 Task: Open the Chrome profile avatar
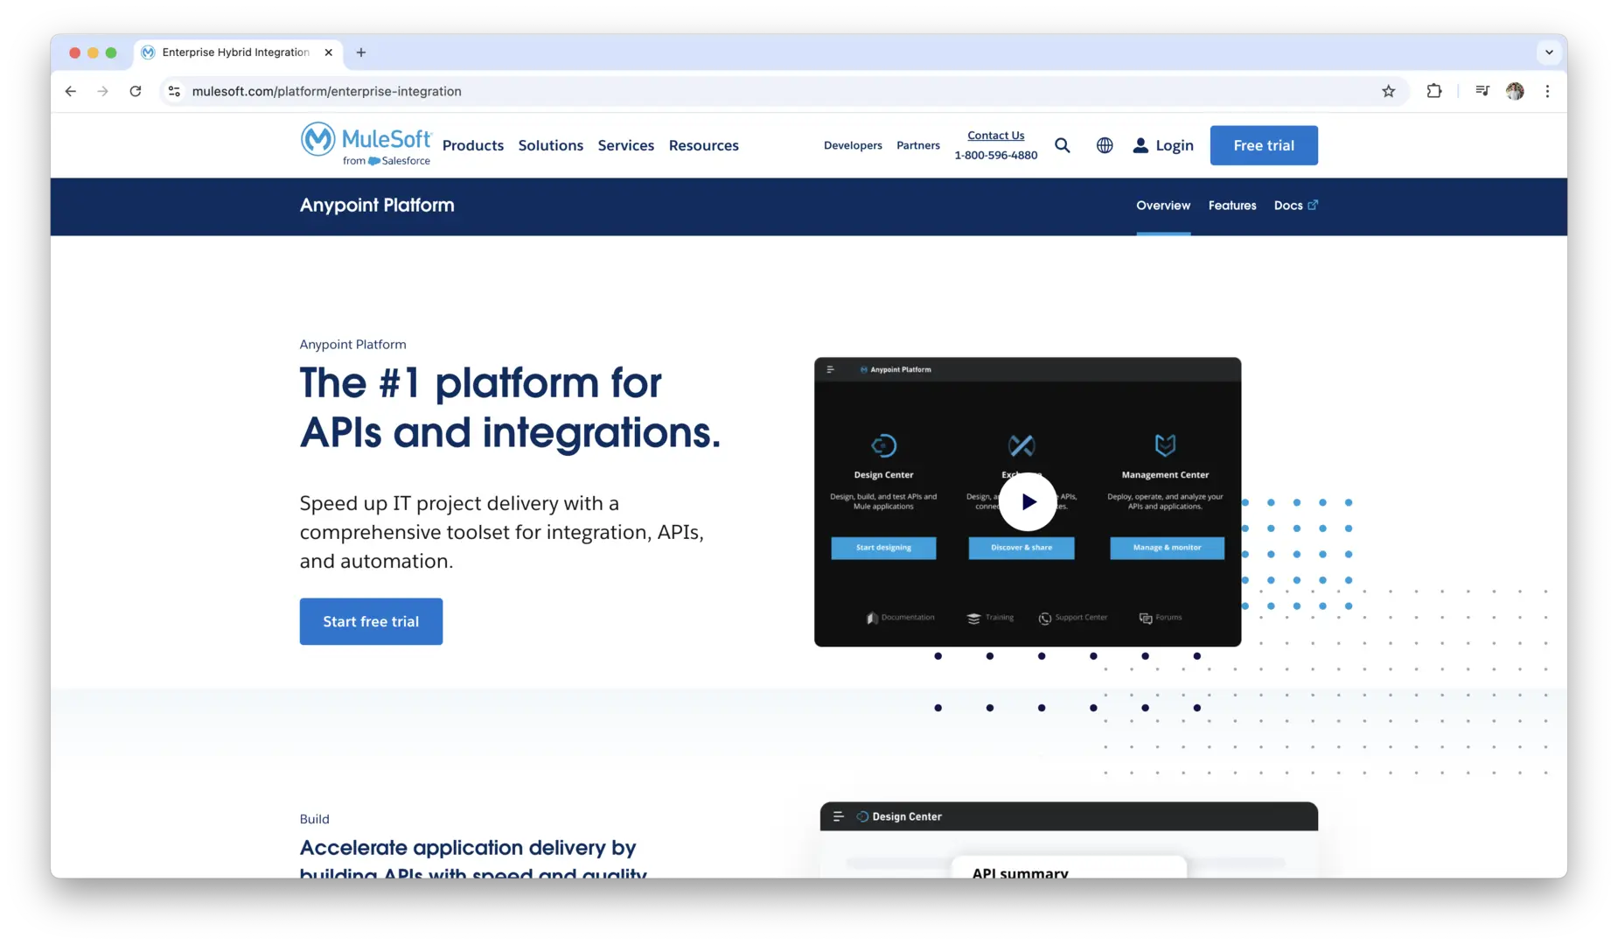point(1515,91)
